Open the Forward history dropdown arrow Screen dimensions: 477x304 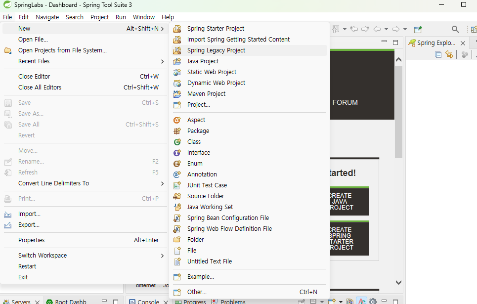point(405,29)
